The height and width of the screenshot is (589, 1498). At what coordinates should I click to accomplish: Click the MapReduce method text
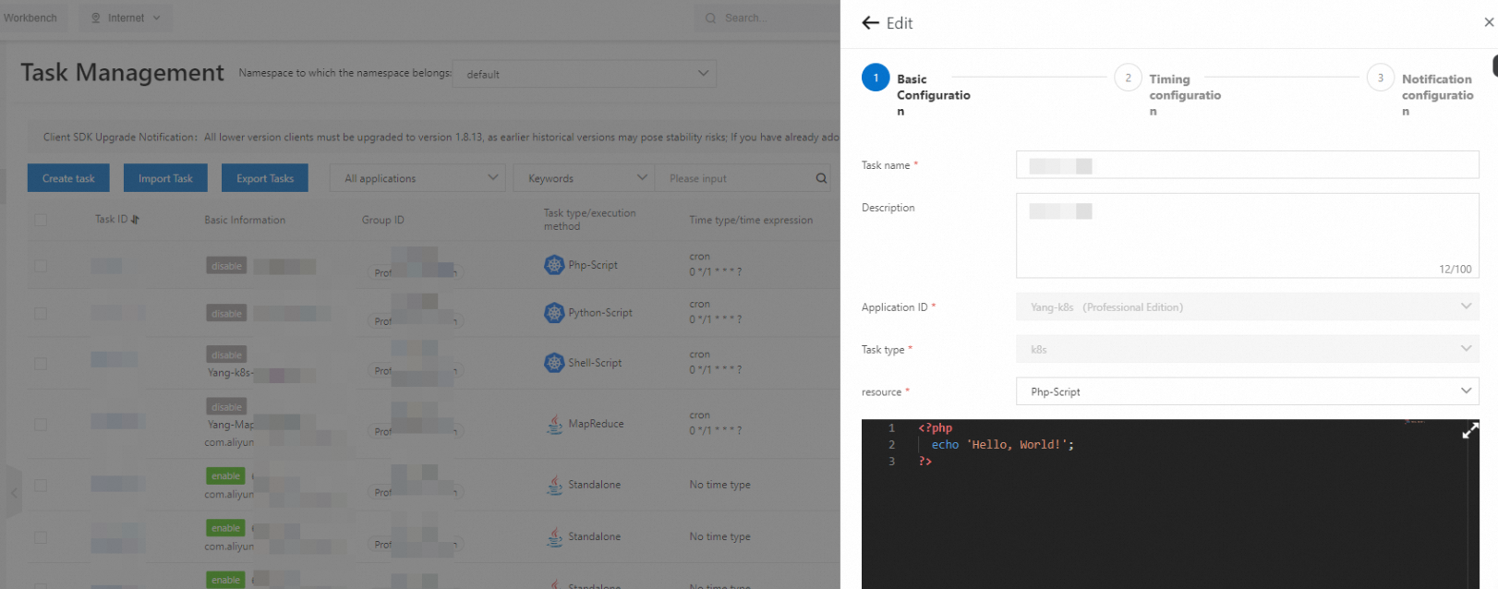point(596,424)
